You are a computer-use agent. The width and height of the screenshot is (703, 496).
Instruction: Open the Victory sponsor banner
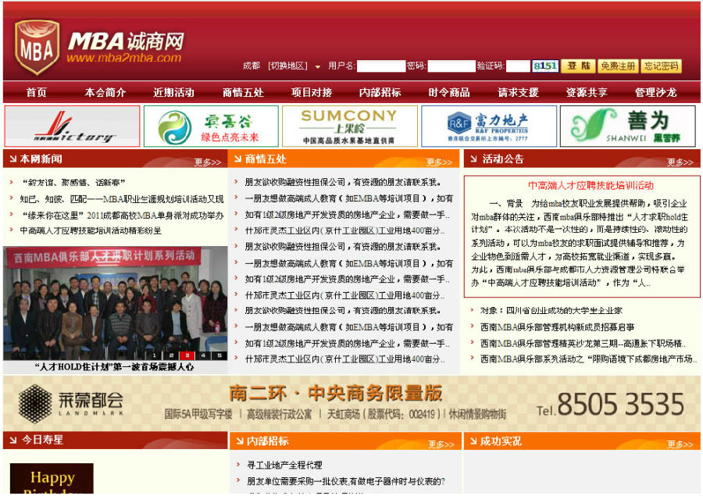coord(72,126)
